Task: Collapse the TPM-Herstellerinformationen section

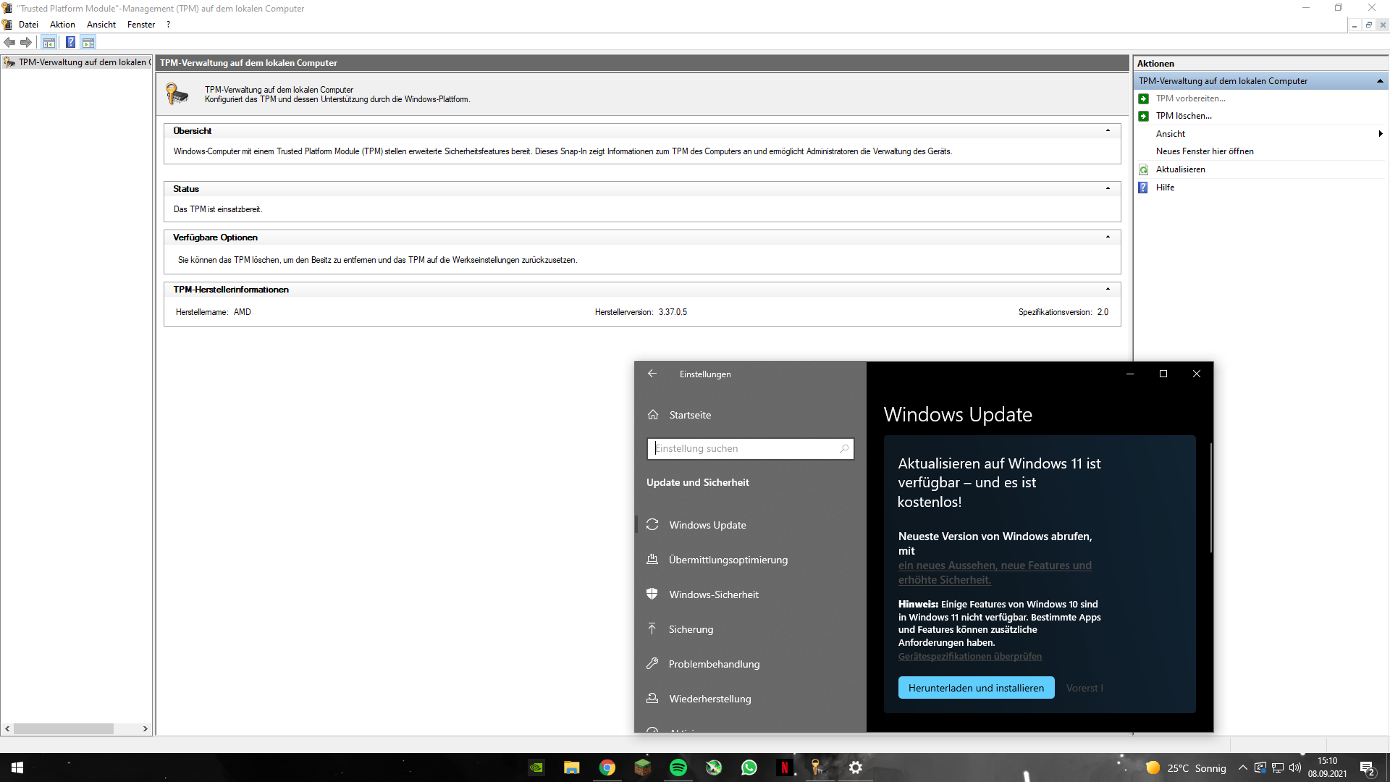Action: pyautogui.click(x=1107, y=288)
